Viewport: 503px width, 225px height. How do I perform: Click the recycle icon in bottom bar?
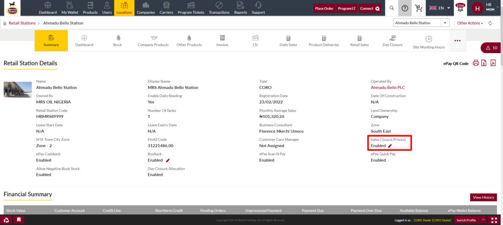[6, 220]
